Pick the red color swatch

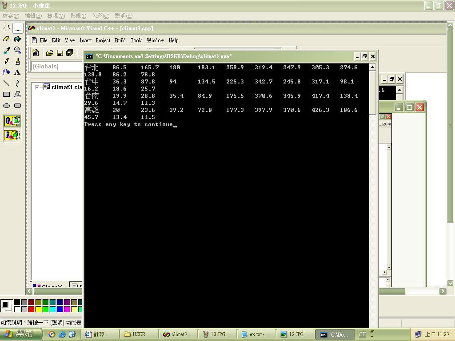pyautogui.click(x=31, y=309)
